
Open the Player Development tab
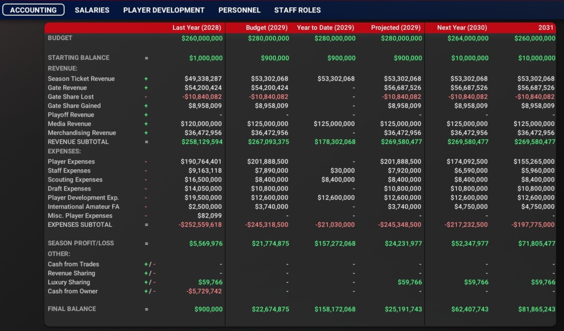tap(164, 10)
